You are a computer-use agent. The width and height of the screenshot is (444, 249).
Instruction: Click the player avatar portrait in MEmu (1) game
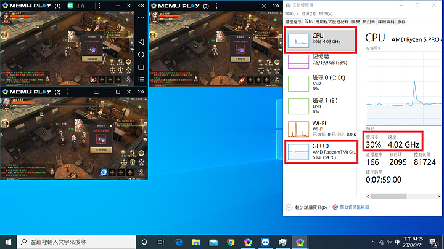[x=5, y=17]
